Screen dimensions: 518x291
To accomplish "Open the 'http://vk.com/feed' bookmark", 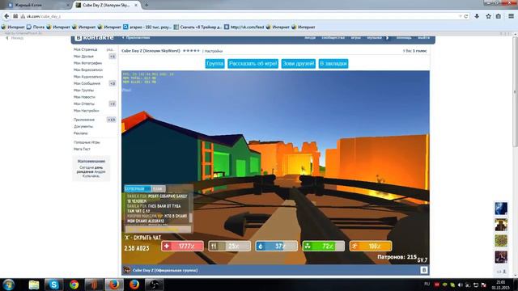I will pos(244,27).
